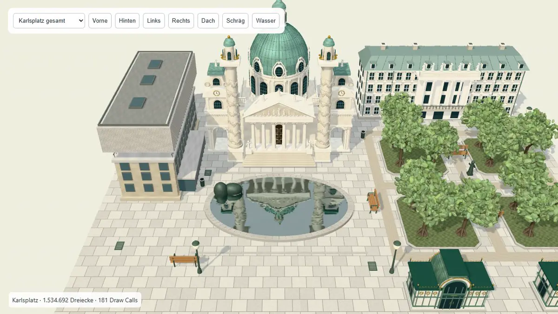Jump to the Wasser view
The width and height of the screenshot is (558, 314).
(266, 20)
